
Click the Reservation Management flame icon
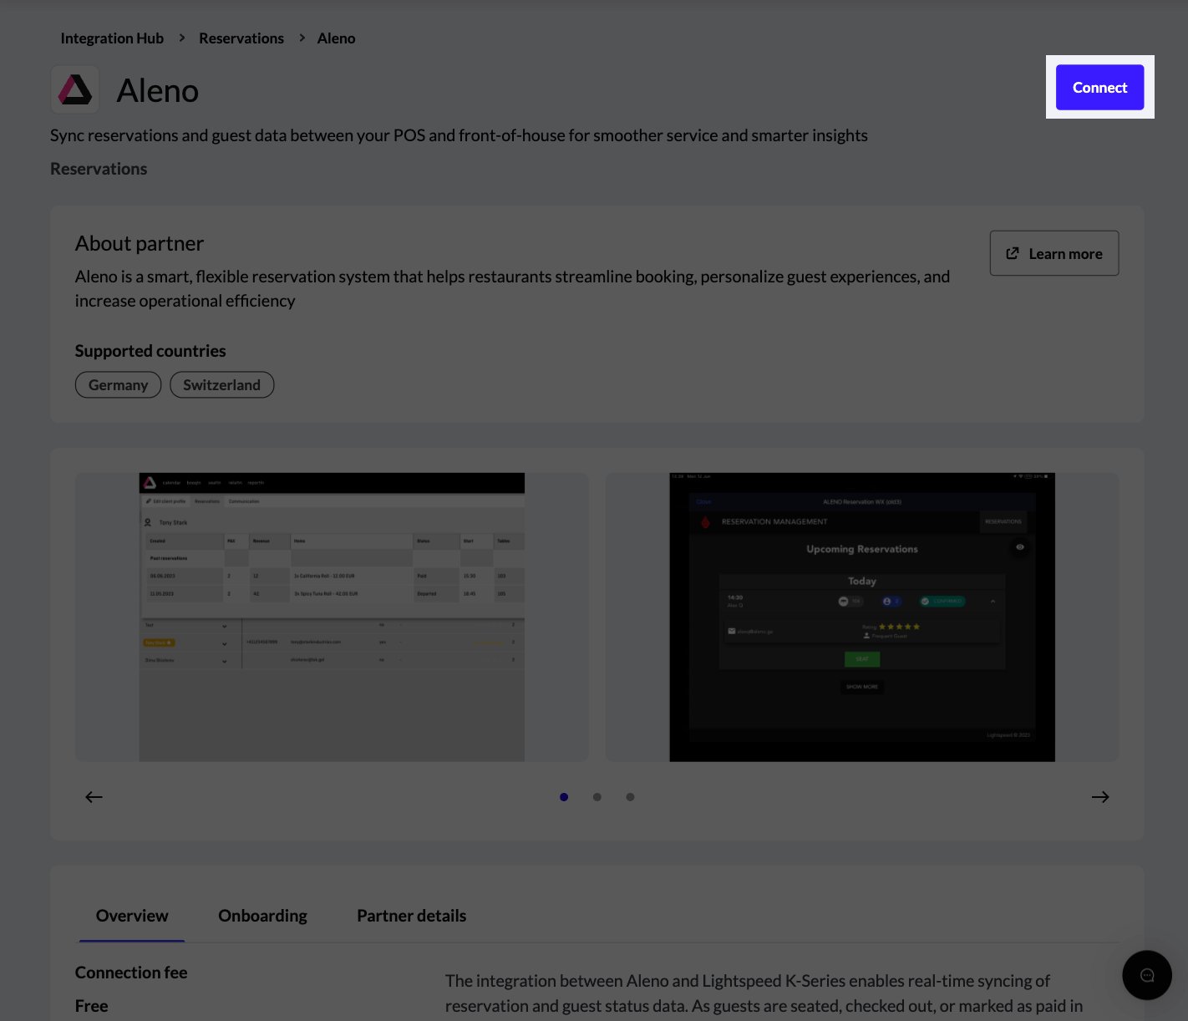[x=703, y=521]
